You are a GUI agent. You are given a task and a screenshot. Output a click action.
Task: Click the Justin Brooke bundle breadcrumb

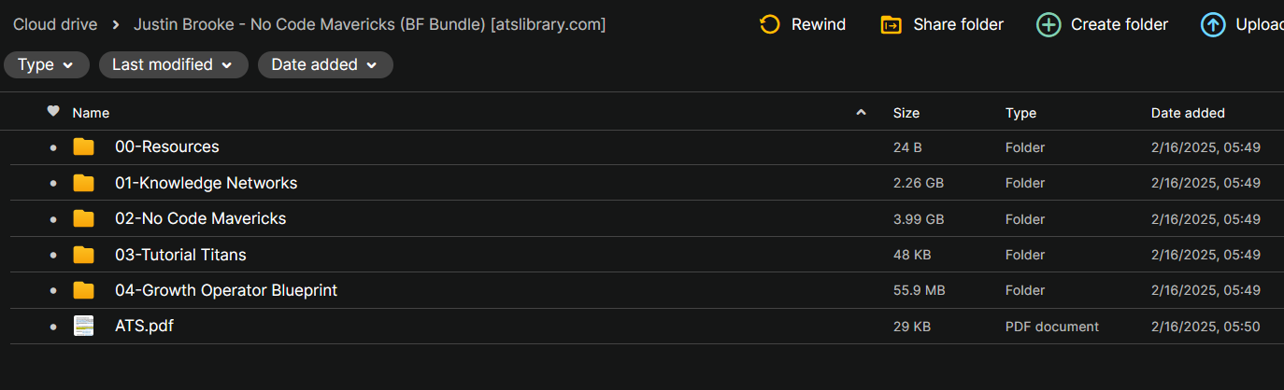pyautogui.click(x=370, y=24)
